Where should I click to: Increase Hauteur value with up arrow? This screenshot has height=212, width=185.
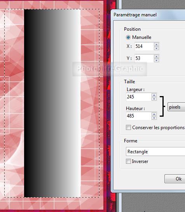[x=154, y=114]
